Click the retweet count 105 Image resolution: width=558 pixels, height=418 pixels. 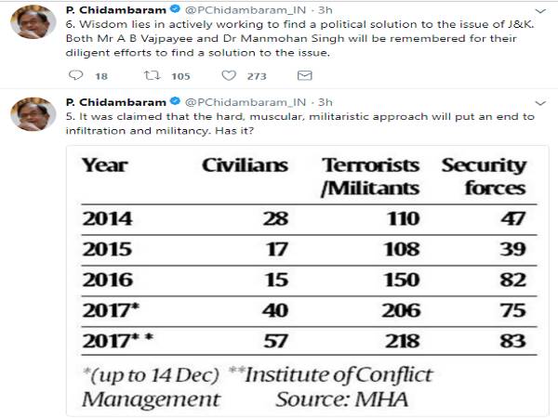coord(180,76)
